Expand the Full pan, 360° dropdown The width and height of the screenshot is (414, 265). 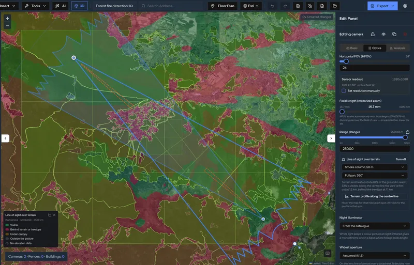374,175
